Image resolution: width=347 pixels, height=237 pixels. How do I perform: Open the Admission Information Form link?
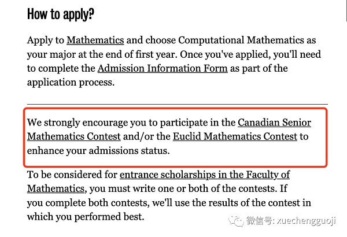coord(163,68)
